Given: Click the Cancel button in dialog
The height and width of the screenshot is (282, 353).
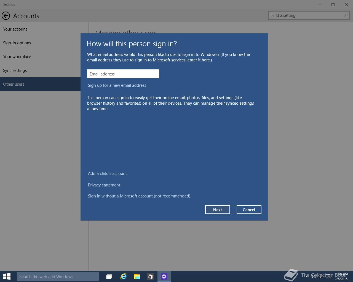Looking at the screenshot, I should click(x=249, y=210).
